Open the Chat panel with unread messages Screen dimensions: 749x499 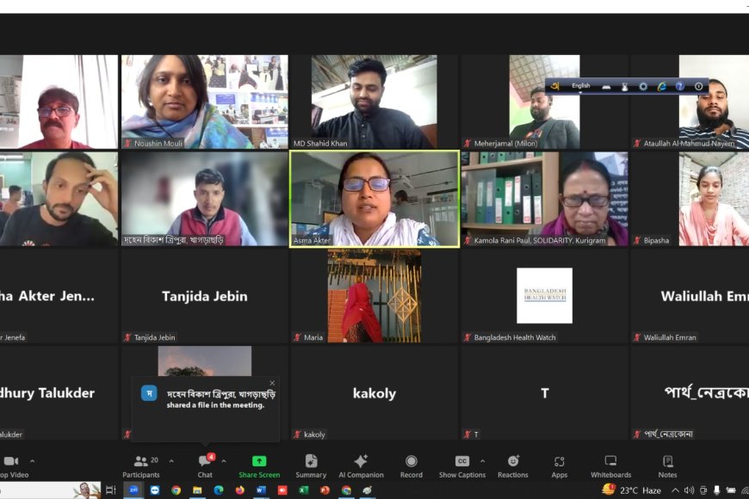tap(205, 466)
